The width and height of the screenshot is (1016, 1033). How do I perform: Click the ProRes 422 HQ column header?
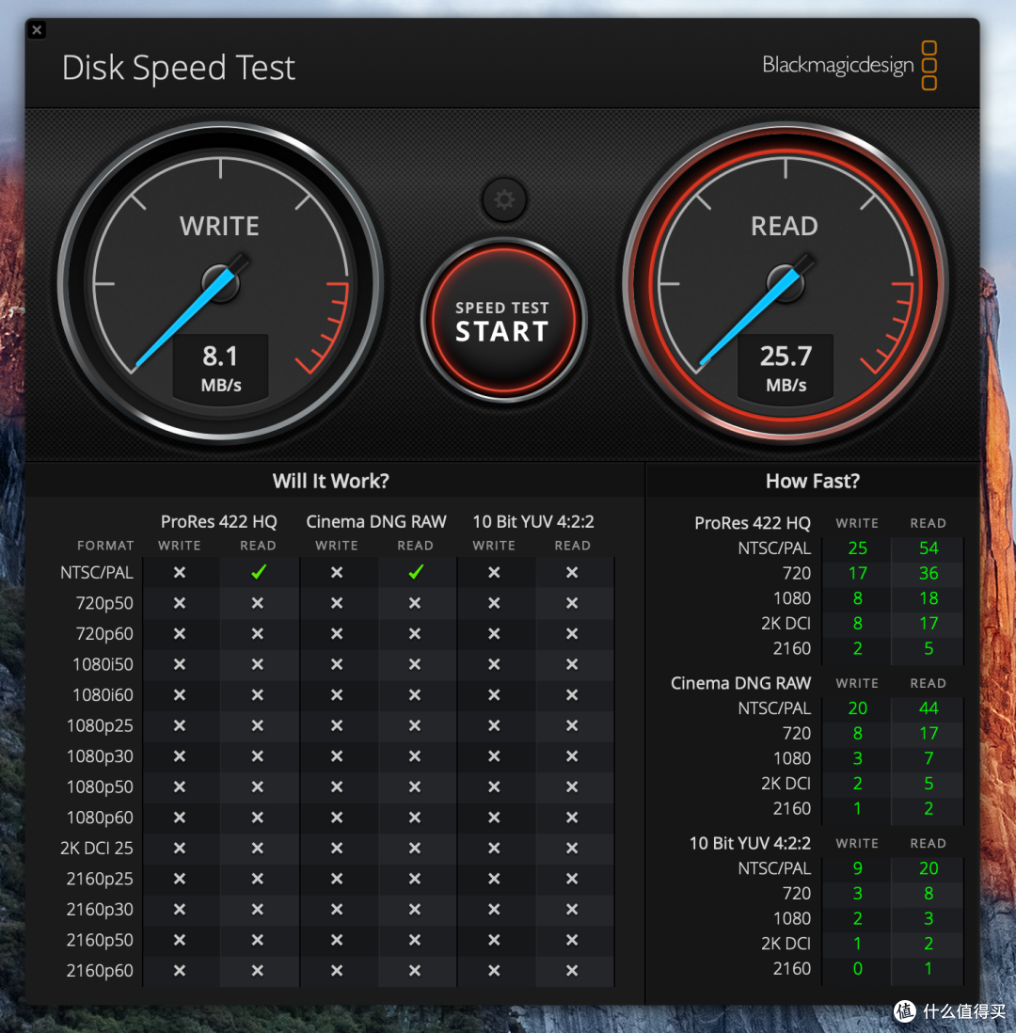click(219, 522)
